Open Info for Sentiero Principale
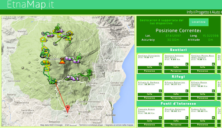Image resolution: width=222 pixels, height=128 pixels. point(150,67)
